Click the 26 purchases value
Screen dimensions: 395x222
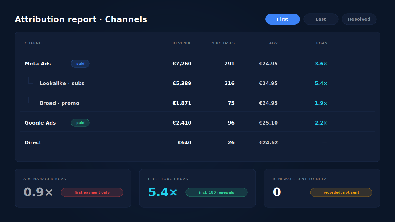[231, 142]
